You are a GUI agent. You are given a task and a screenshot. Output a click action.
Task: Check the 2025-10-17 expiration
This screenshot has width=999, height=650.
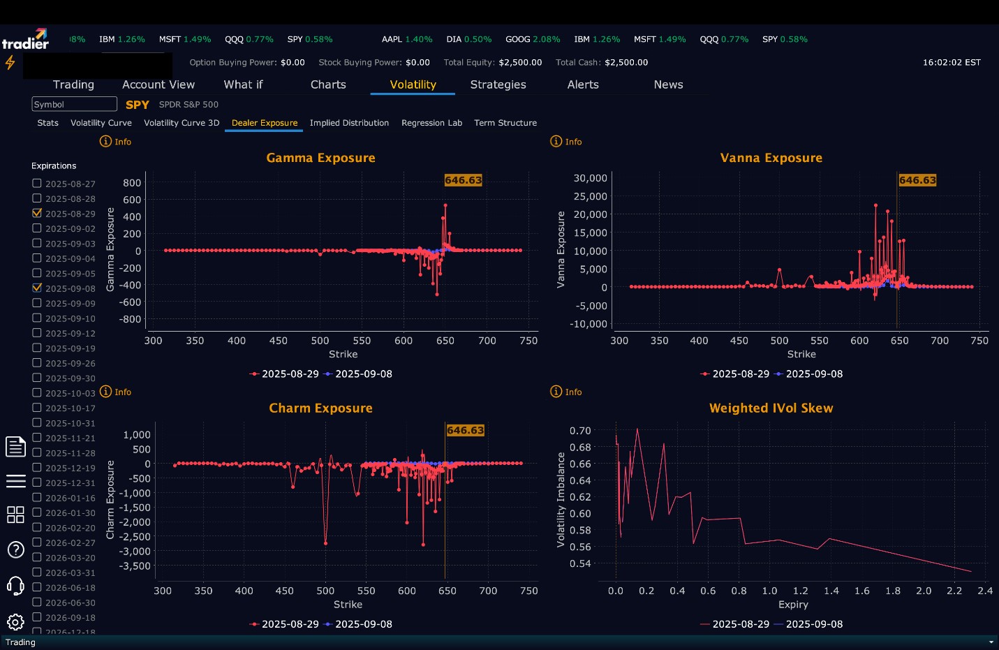(x=37, y=408)
